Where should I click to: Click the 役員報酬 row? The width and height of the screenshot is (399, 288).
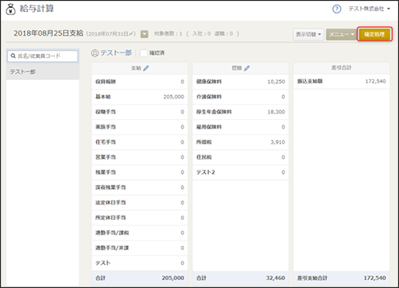[x=140, y=82]
